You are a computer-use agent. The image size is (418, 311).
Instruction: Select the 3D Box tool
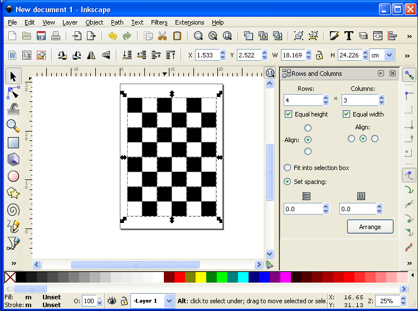(x=13, y=159)
